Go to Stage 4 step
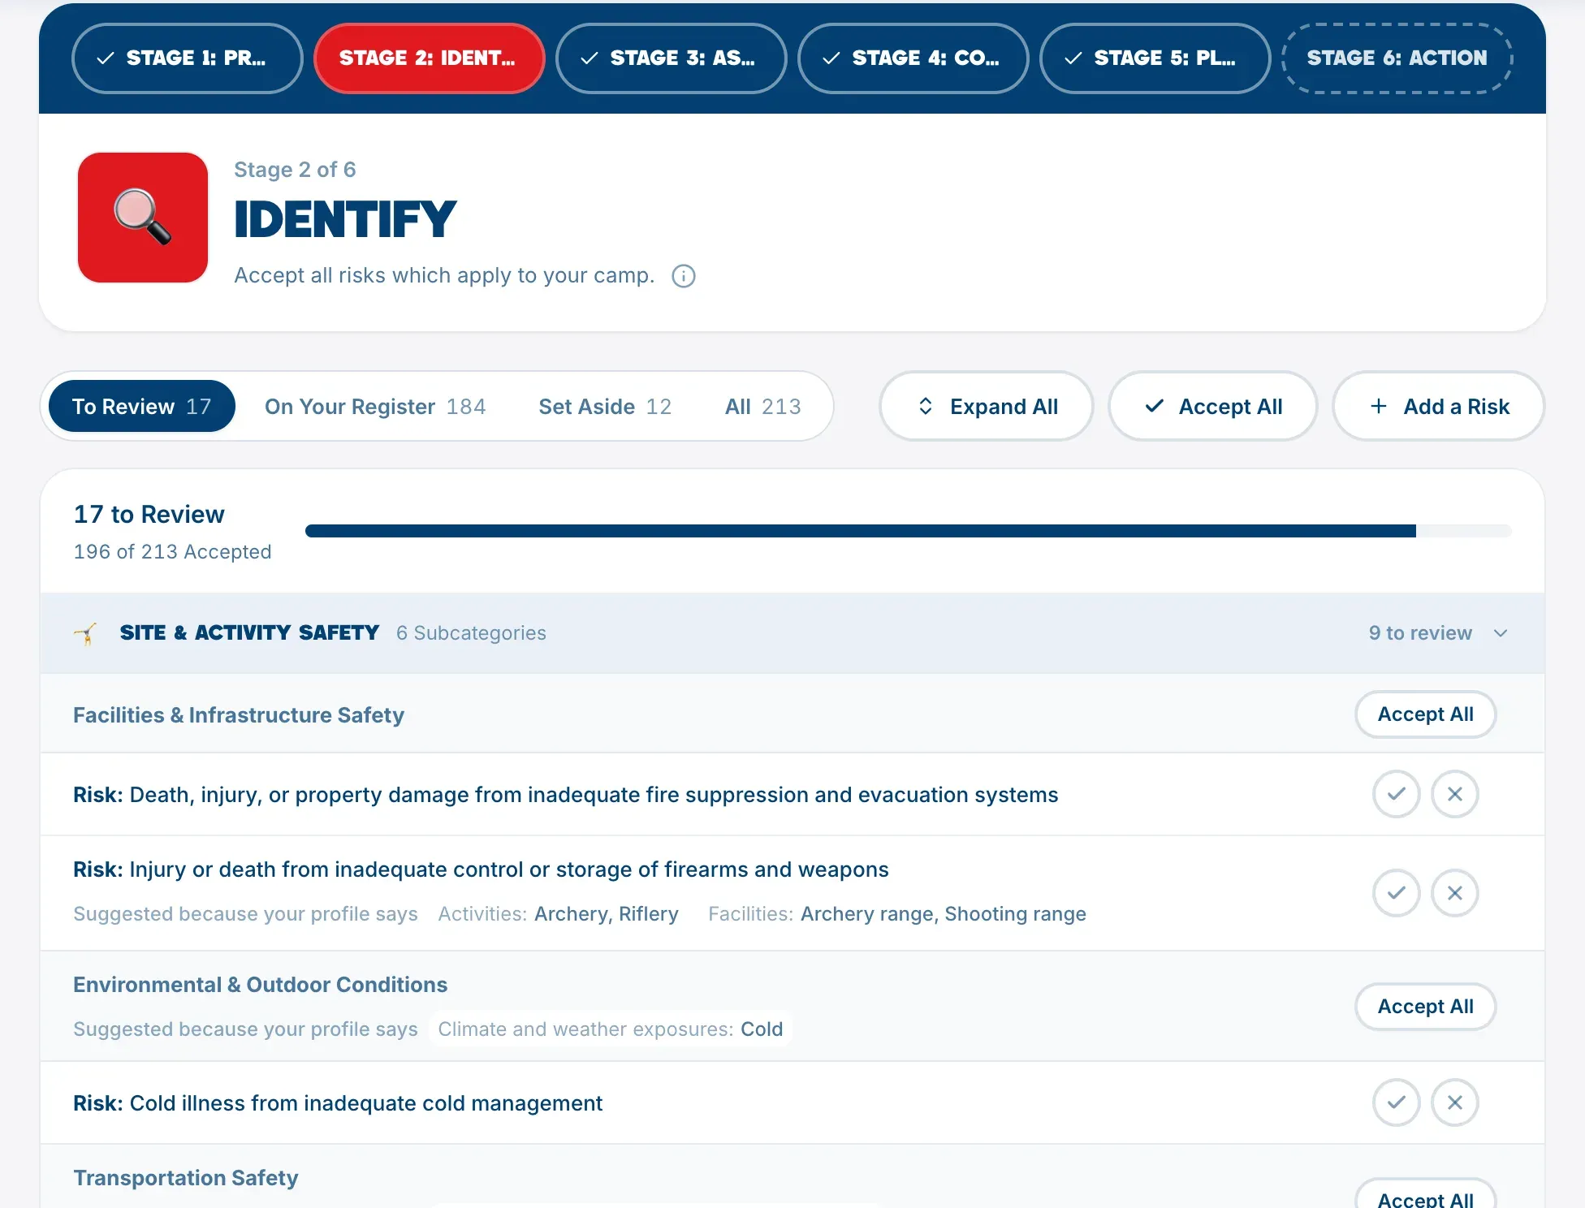Viewport: 1585px width, 1208px height. [x=913, y=58]
